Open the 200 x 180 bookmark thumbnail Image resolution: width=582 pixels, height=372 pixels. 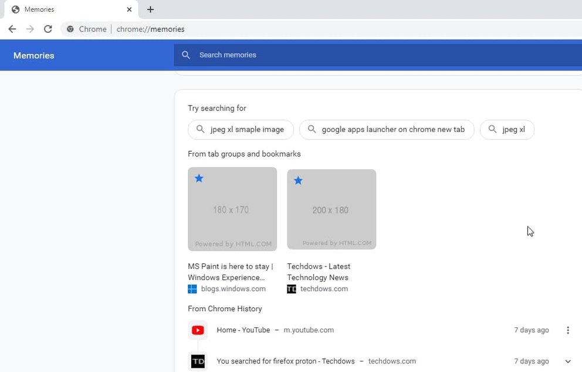pos(331,209)
